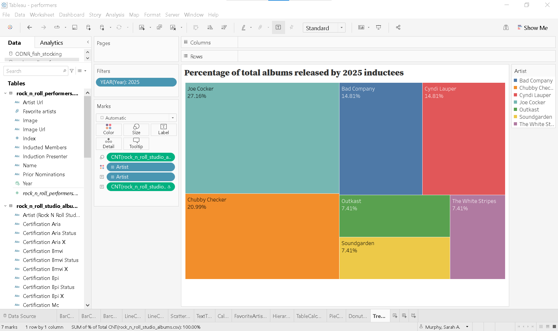This screenshot has width=558, height=331.
Task: Click the YEAR(Year): 2025 filter pill
Action: (x=136, y=82)
